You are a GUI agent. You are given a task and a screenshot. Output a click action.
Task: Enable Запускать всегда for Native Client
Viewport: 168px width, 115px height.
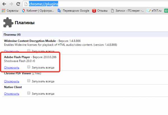point(29,93)
